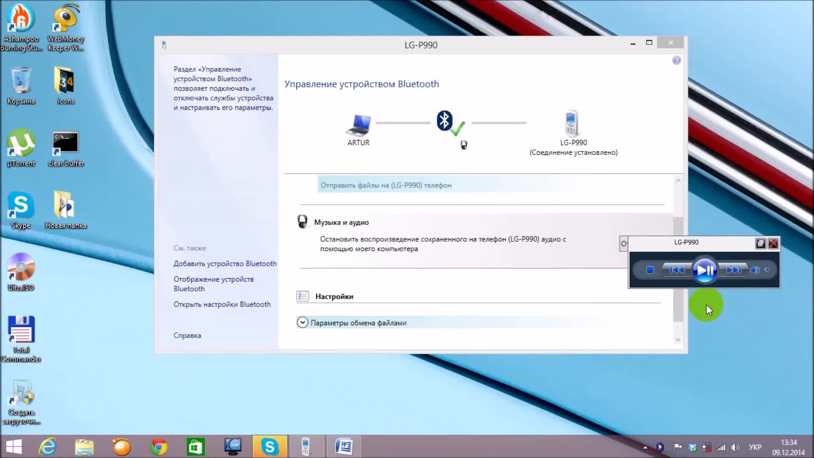Image resolution: width=814 pixels, height=458 pixels.
Task: Open Action Center flag icon
Action: pos(677,447)
